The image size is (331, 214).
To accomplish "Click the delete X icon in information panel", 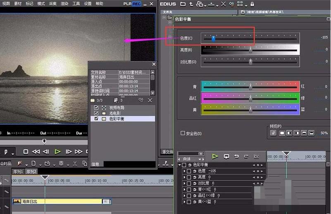I will point(150,100).
